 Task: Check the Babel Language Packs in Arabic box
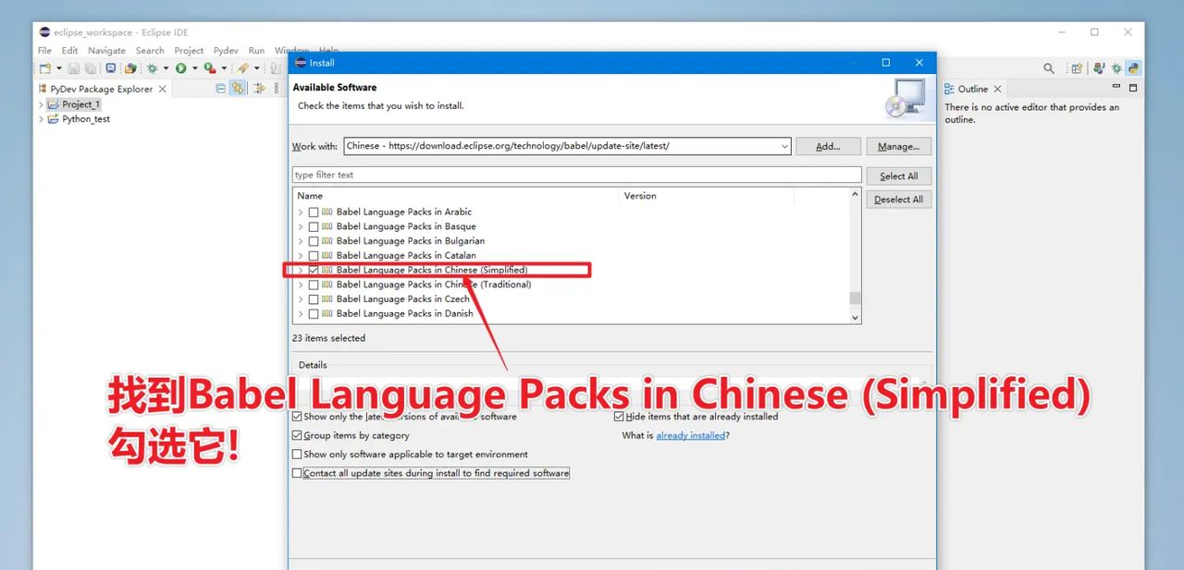click(314, 212)
